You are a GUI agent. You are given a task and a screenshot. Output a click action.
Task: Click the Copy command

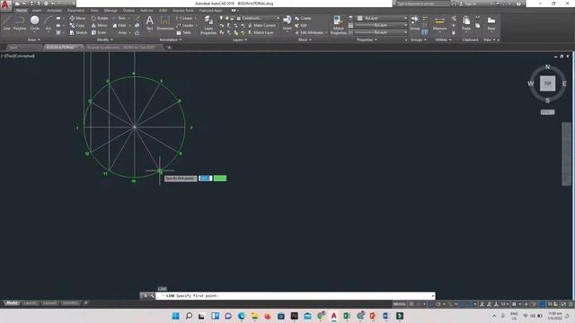(x=77, y=25)
